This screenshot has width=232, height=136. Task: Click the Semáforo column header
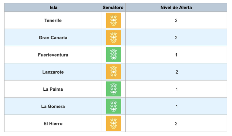click(x=113, y=7)
